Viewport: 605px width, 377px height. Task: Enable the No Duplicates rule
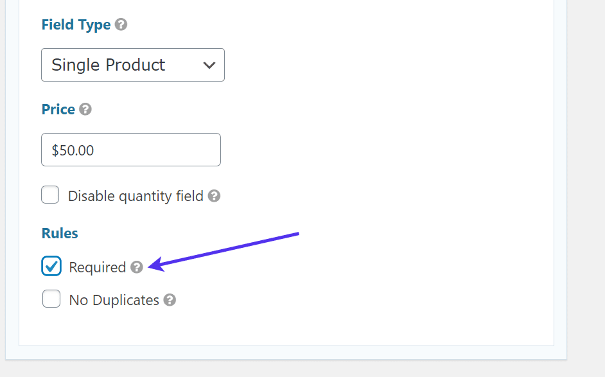[51, 299]
